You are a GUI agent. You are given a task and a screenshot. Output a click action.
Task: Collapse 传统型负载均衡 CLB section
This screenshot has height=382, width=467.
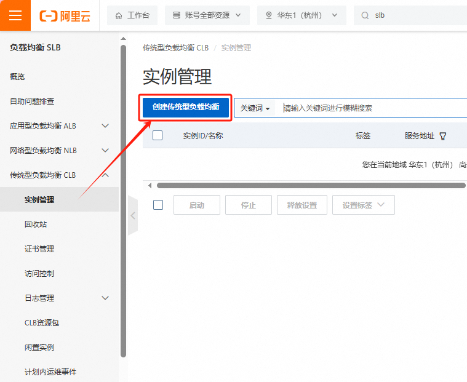pyautogui.click(x=59, y=175)
